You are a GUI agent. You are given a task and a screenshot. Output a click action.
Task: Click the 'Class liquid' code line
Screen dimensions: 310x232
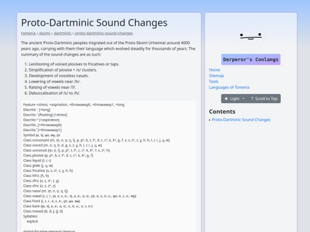click(x=37, y=160)
